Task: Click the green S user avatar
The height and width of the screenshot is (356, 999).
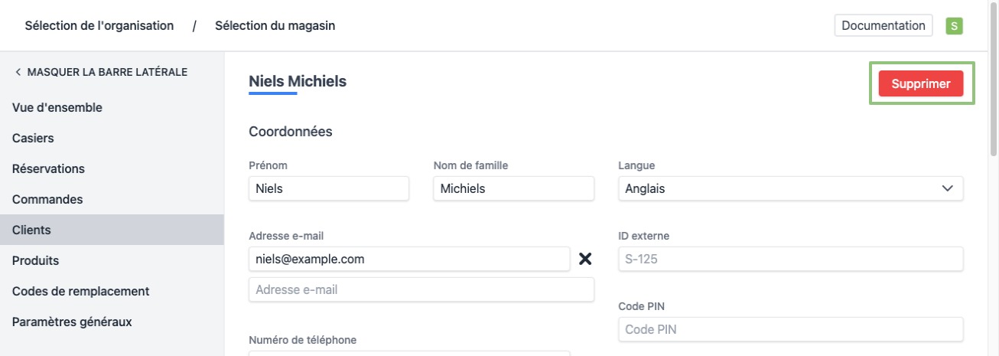Action: point(954,26)
